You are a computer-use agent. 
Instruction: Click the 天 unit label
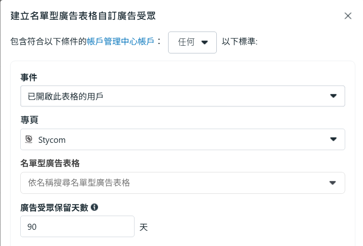(143, 227)
